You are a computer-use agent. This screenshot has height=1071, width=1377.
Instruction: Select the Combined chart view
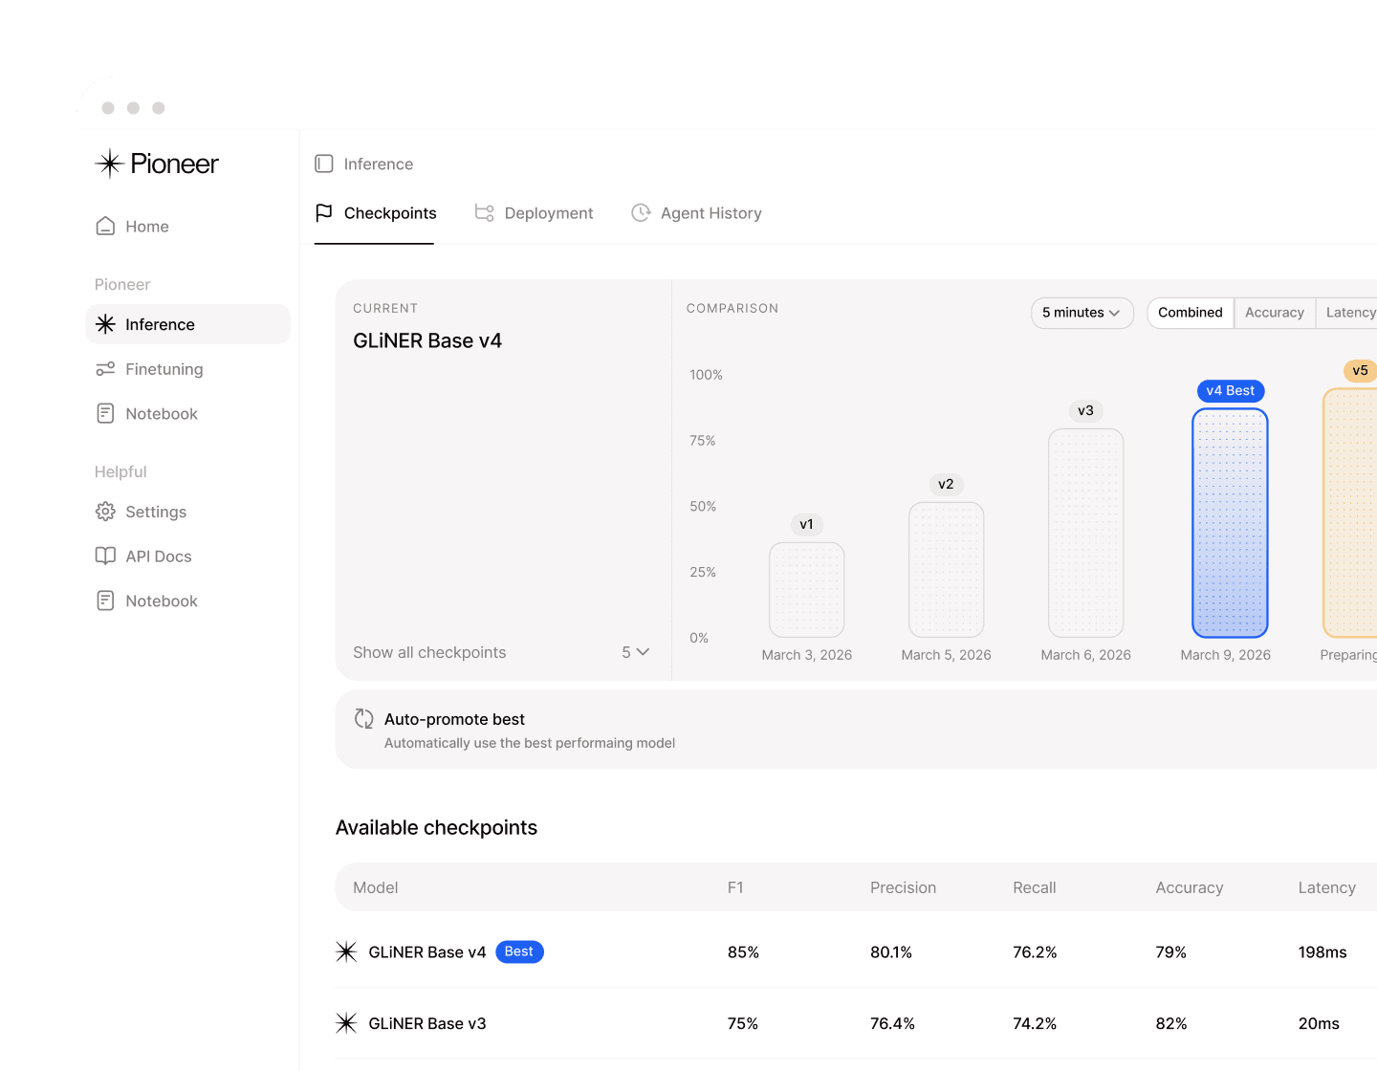pyautogui.click(x=1191, y=313)
